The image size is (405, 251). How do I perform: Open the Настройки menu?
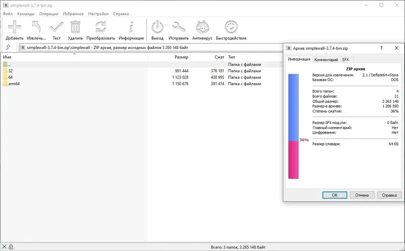tap(98, 14)
